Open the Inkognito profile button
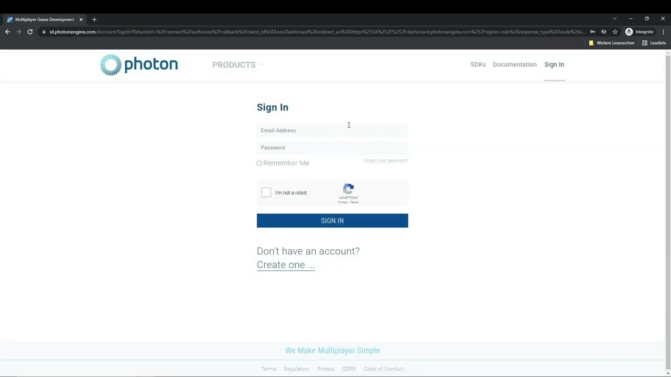The width and height of the screenshot is (671, 377). (x=640, y=32)
